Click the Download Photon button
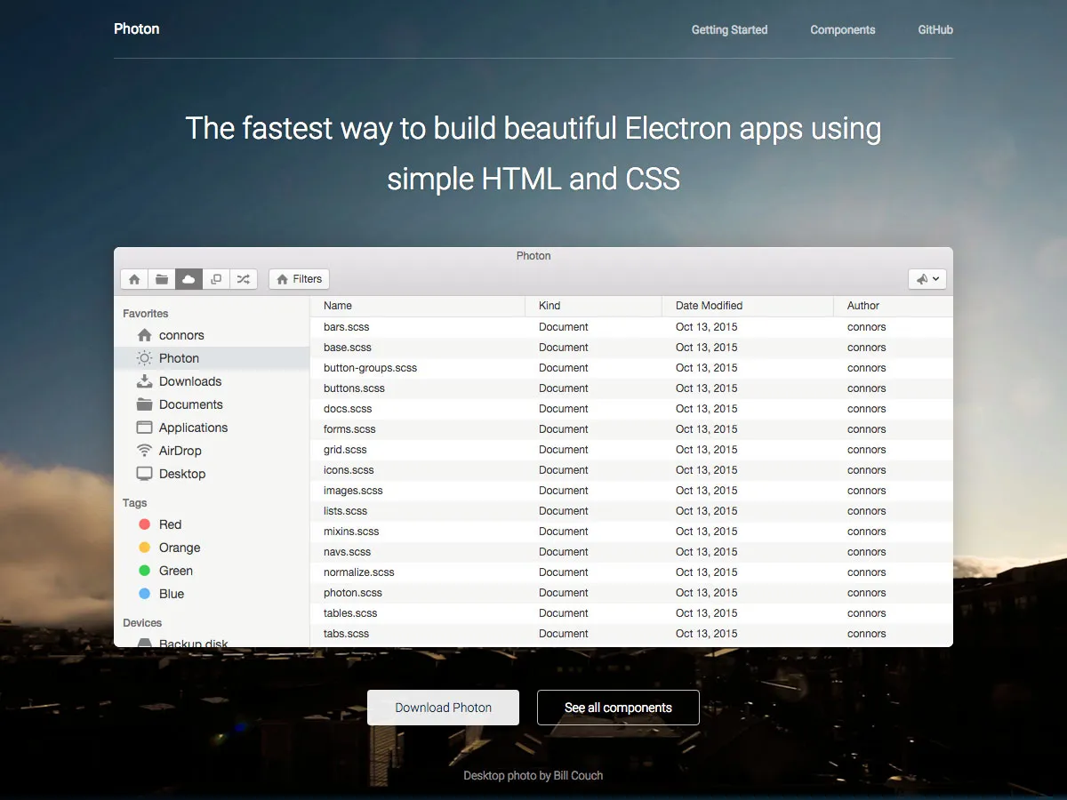Image resolution: width=1067 pixels, height=800 pixels. (x=443, y=708)
